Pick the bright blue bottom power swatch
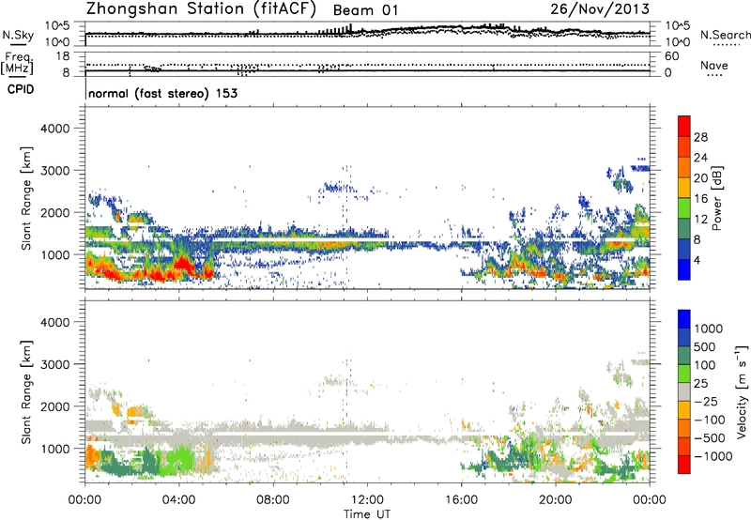 click(x=684, y=270)
